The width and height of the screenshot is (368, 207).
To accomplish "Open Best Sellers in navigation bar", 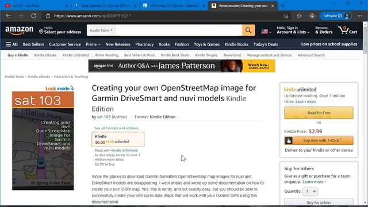I will tap(33, 44).
